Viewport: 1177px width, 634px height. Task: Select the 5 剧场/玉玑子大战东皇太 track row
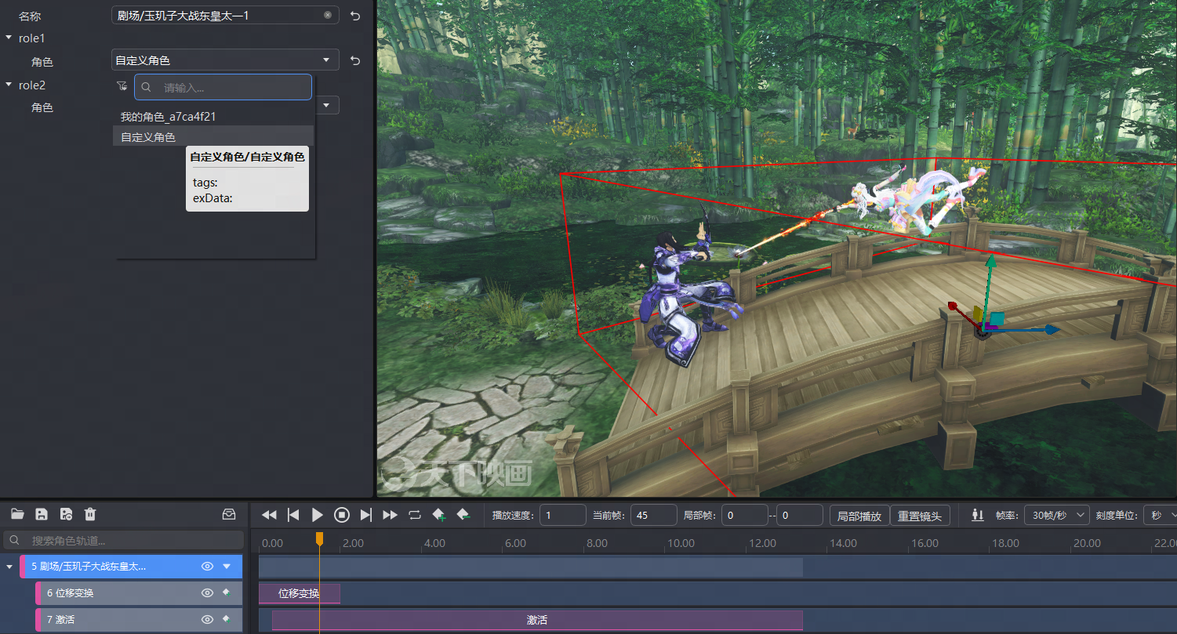click(131, 566)
